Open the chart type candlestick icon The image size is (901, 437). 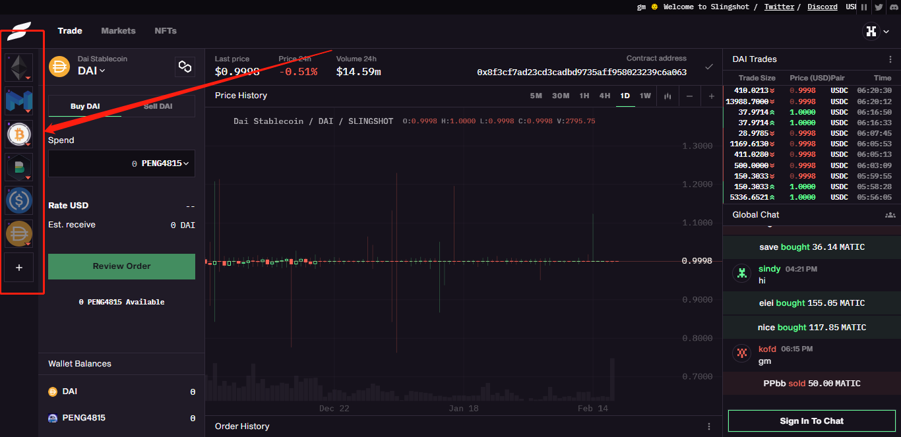(668, 96)
